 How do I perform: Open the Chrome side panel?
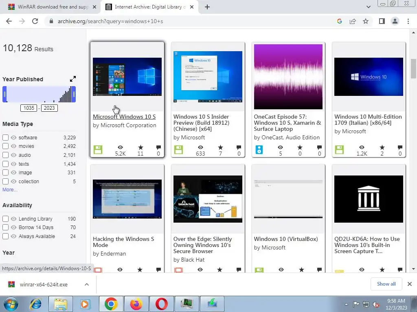[x=382, y=21]
